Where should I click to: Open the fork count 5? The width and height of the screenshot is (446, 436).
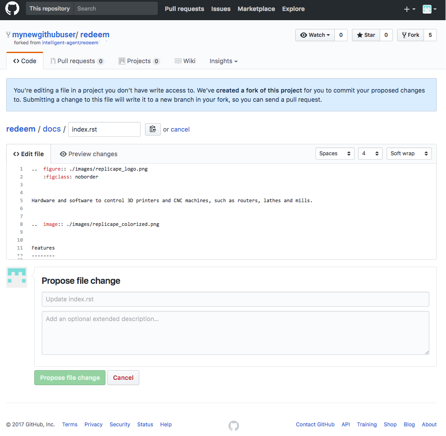coord(430,35)
